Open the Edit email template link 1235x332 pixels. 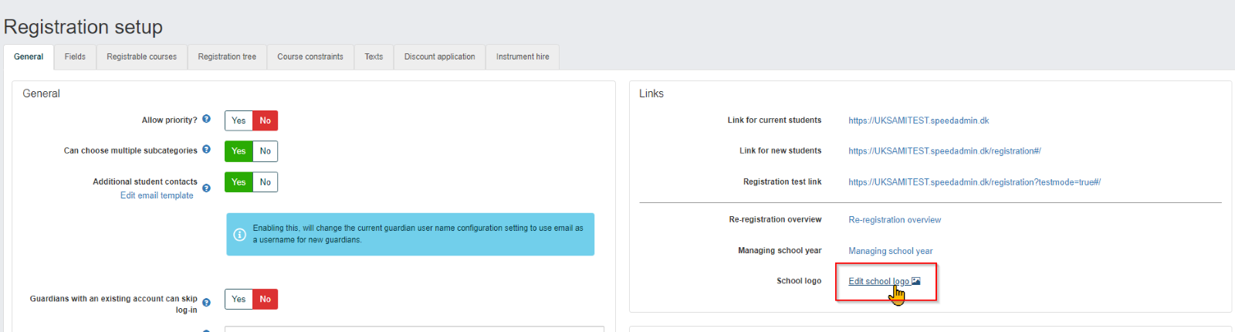[157, 195]
